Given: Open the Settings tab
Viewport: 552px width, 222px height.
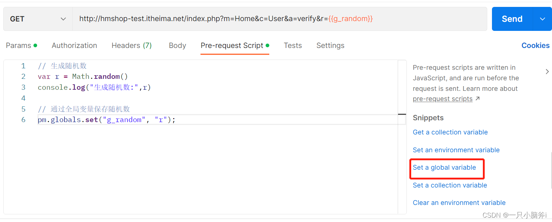Looking at the screenshot, I should click(330, 45).
